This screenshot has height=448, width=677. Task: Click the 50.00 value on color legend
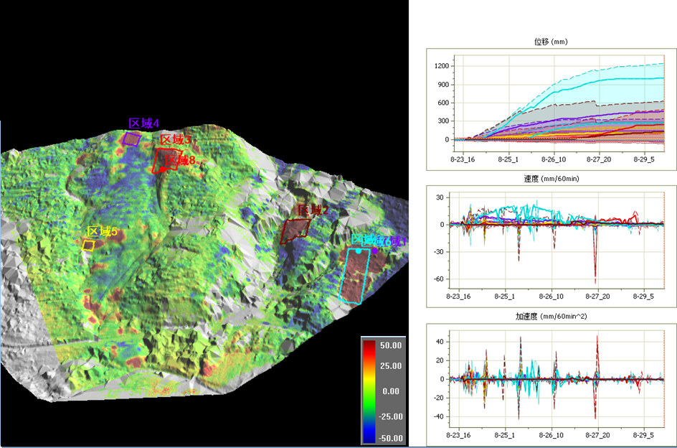(389, 345)
